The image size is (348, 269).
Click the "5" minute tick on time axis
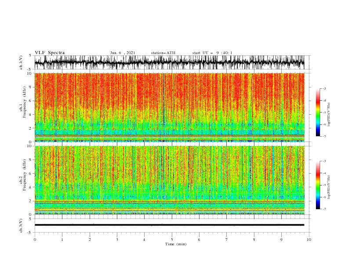pos(172,240)
